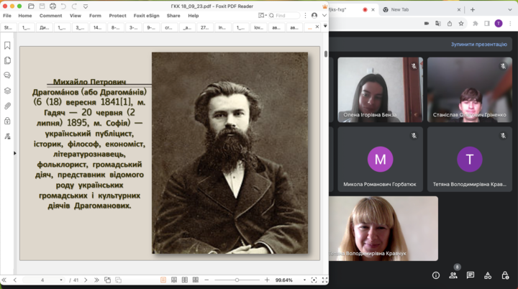Image resolution: width=518 pixels, height=289 pixels.
Task: Go to next page button
Action: [x=87, y=280]
